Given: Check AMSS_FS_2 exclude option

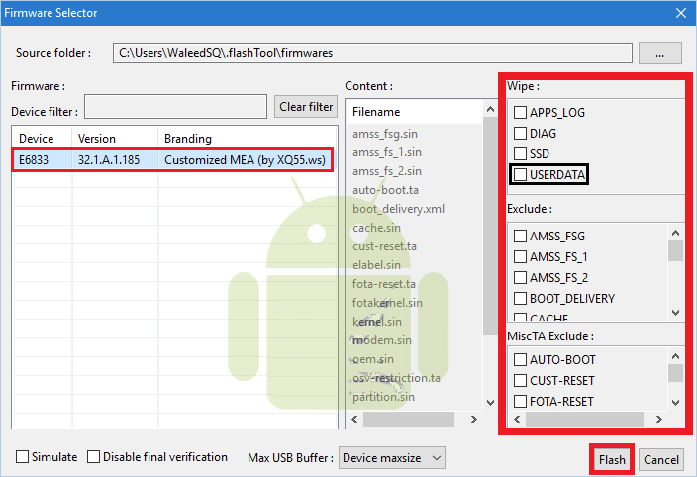Looking at the screenshot, I should tap(520, 277).
